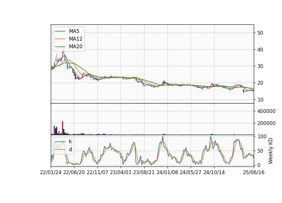Viewport: 282px width, 203px height.
Task: Click the MA12 legend label
Action: click(x=75, y=39)
